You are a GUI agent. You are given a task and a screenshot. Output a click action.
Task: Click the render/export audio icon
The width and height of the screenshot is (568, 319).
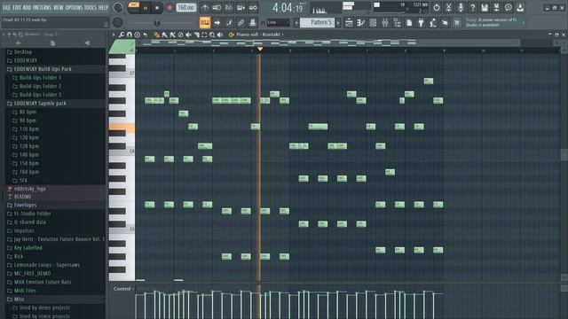496,8
